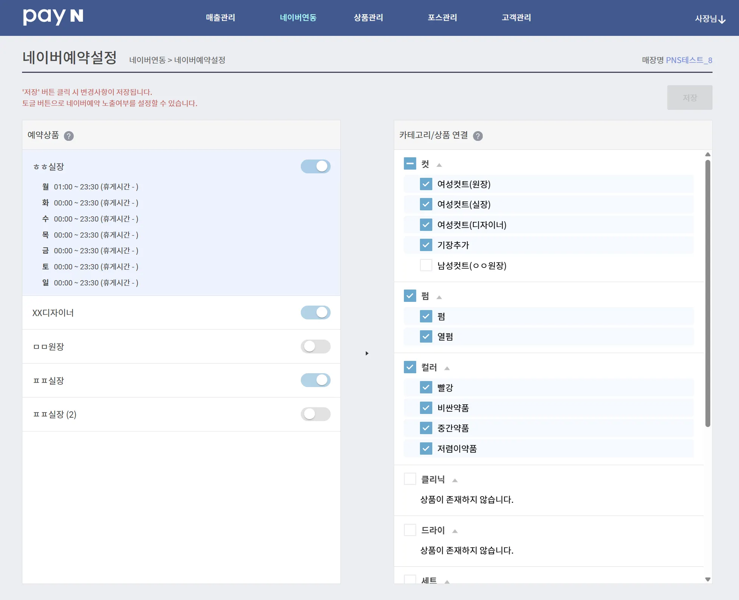
Task: Check the 남성컷트(ㅇㅇ원장) checkbox
Action: (x=426, y=265)
